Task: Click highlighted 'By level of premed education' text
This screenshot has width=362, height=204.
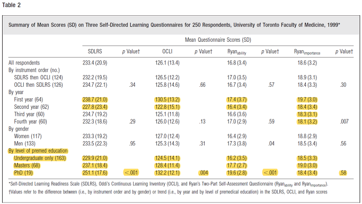Action: click(x=38, y=151)
